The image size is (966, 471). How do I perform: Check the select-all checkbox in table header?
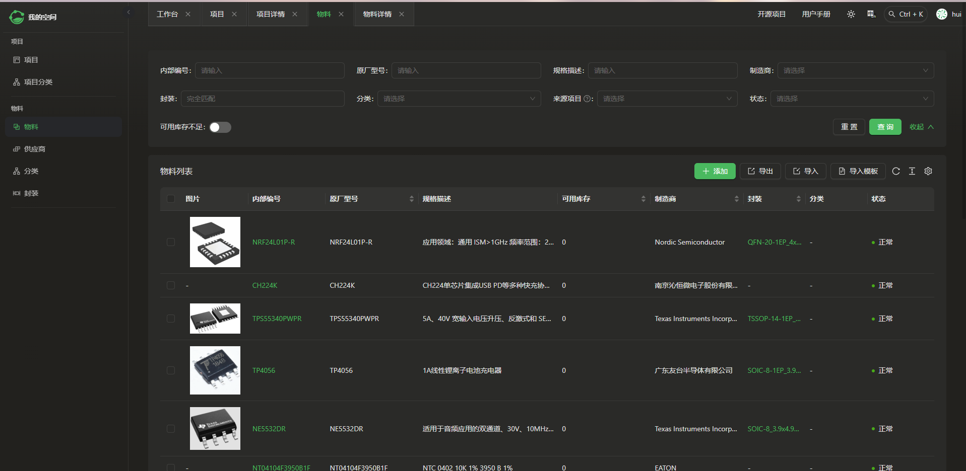pyautogui.click(x=171, y=199)
